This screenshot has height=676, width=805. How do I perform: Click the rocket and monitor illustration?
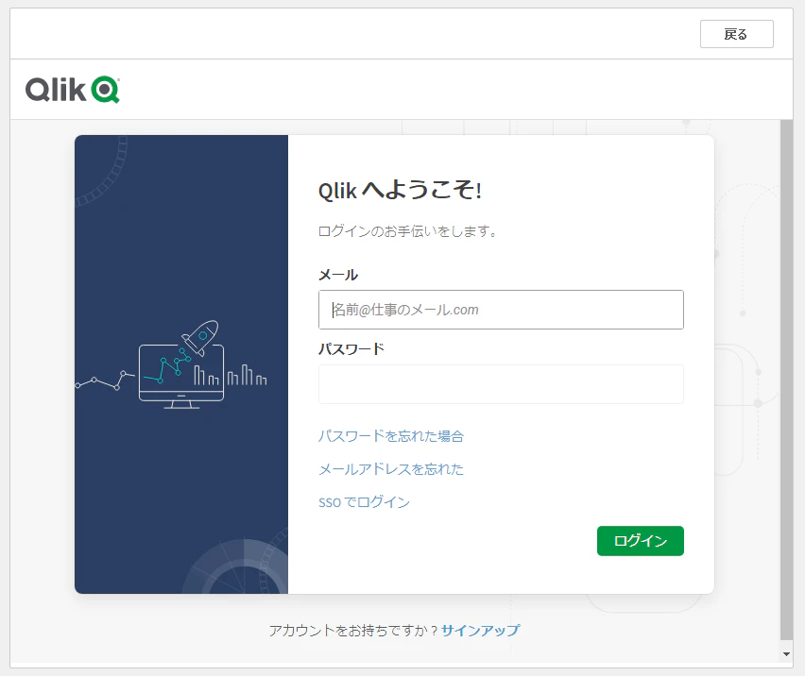[x=172, y=365]
